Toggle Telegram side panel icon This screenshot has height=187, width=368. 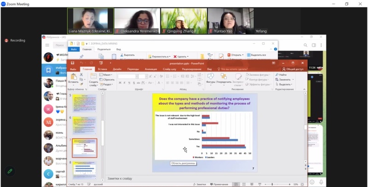(314, 45)
